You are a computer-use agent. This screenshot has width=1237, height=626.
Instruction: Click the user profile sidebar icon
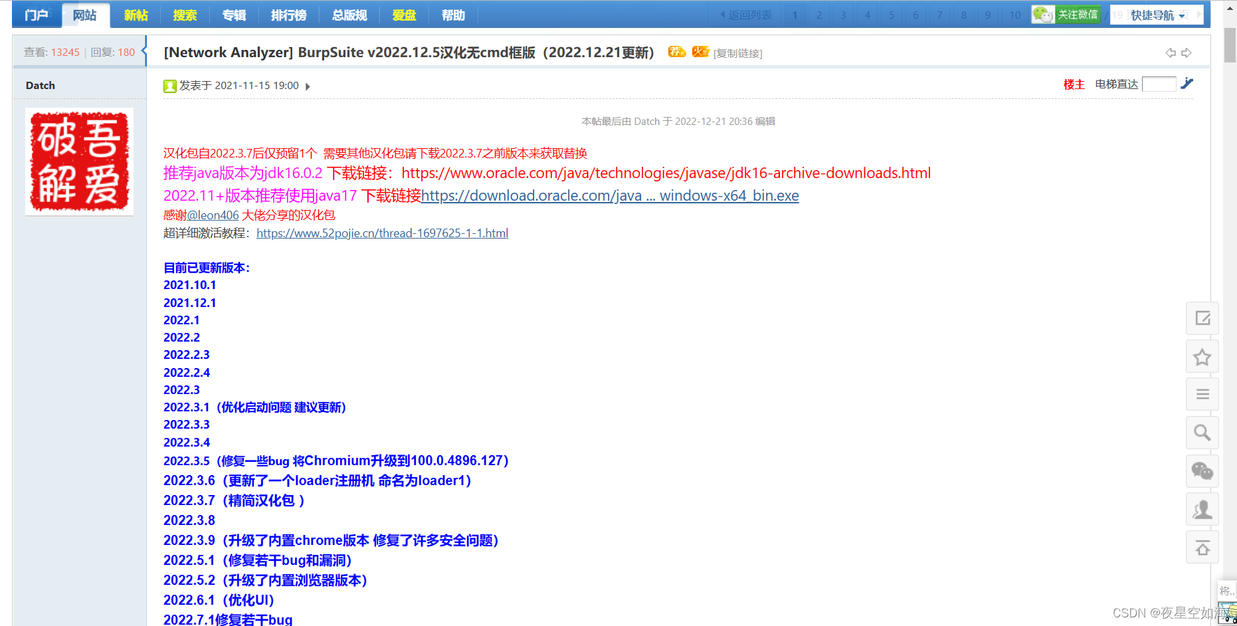coord(1202,509)
